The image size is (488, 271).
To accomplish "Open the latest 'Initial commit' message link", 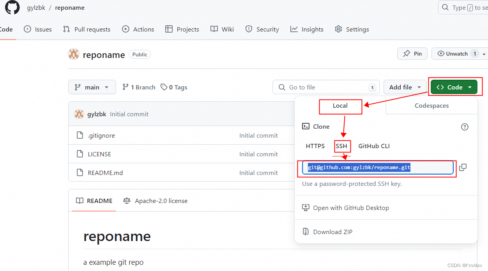I will click(x=129, y=114).
